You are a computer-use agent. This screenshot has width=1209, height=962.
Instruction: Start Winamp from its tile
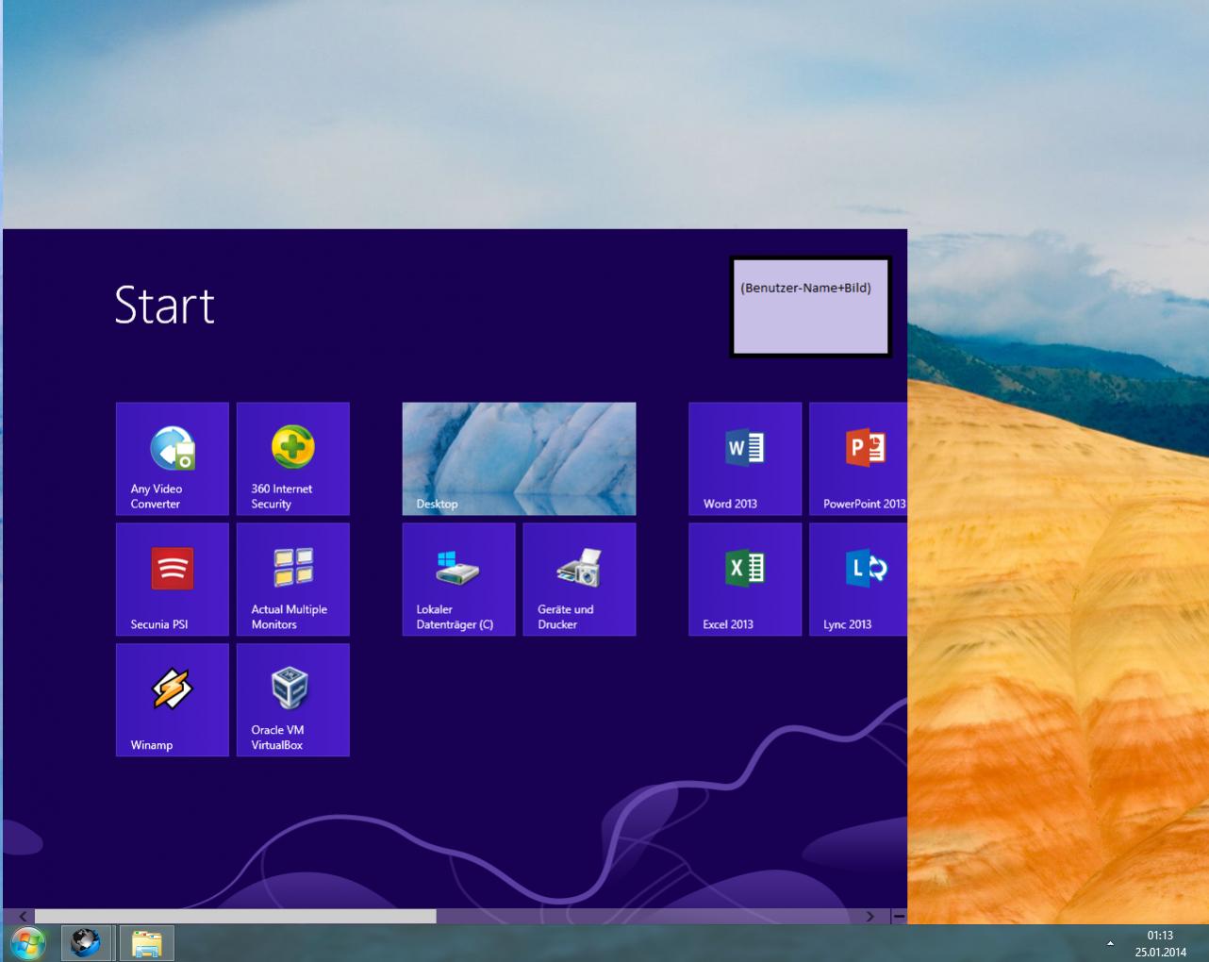pyautogui.click(x=173, y=700)
